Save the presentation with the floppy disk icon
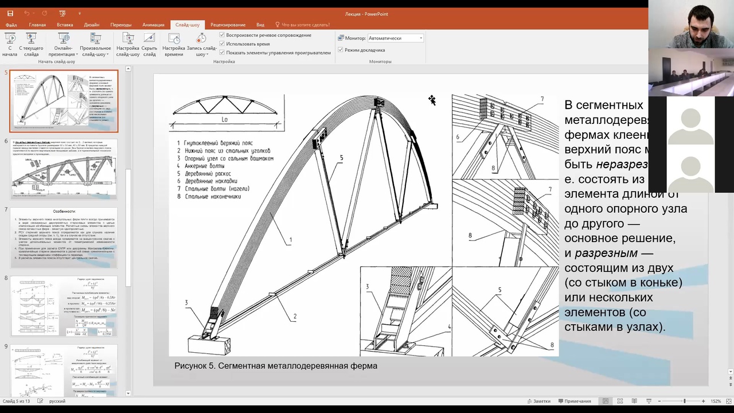 [x=10, y=13]
